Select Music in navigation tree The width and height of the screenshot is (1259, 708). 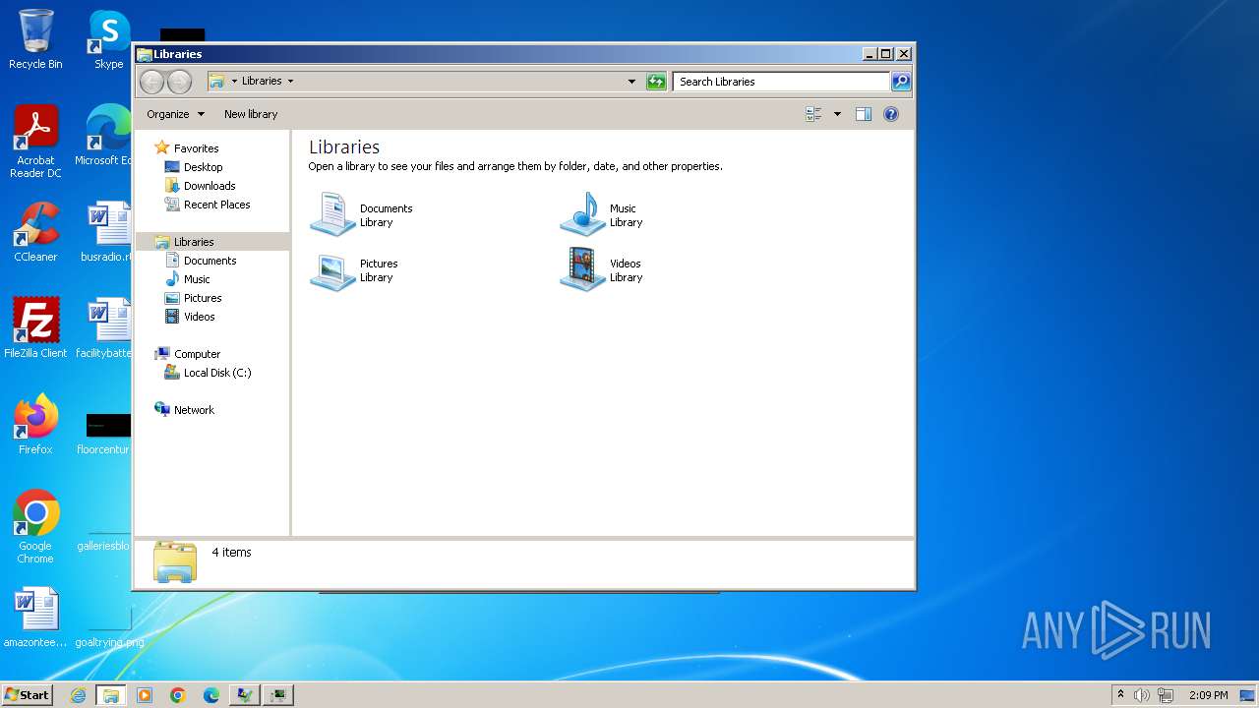(197, 279)
